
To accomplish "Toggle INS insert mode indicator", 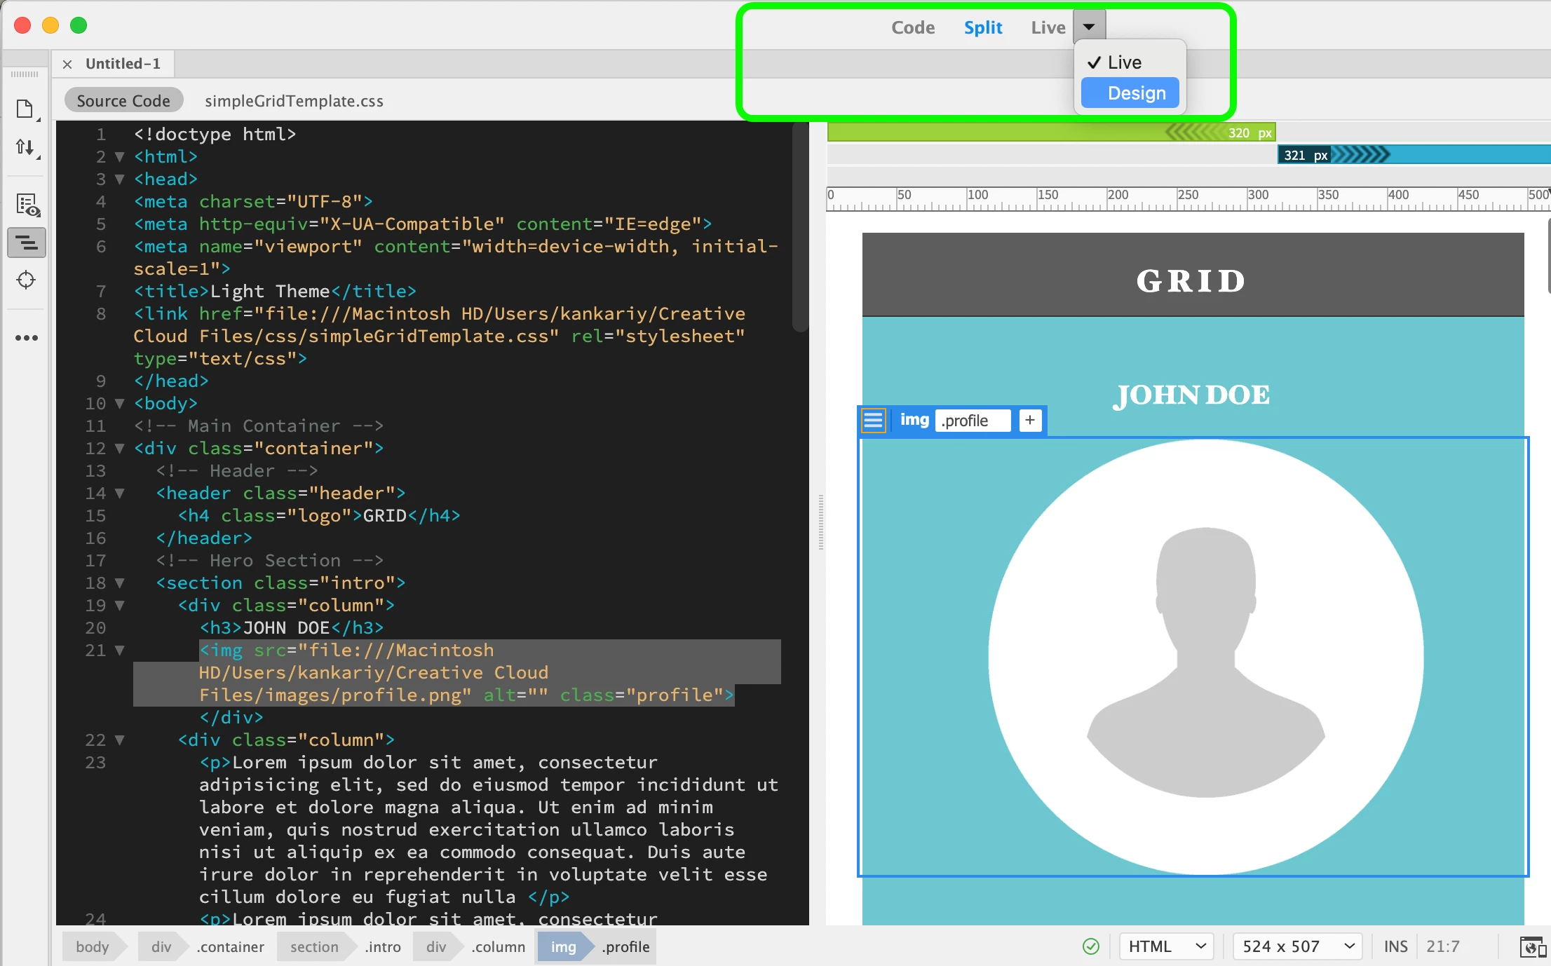I will point(1395,946).
